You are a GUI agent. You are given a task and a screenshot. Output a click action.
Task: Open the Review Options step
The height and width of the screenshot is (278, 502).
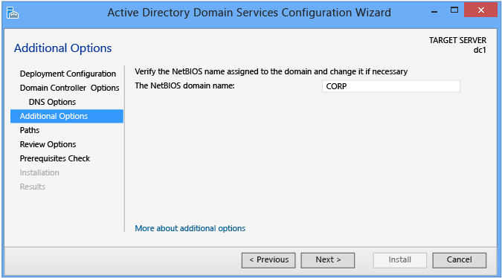[48, 144]
